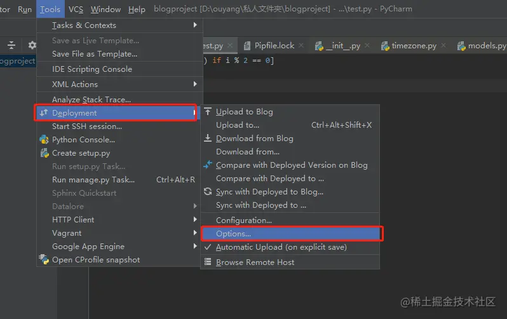Image resolution: width=507 pixels, height=319 pixels.
Task: Click the Open CProfile snapshot icon
Action: pyautogui.click(x=44, y=259)
